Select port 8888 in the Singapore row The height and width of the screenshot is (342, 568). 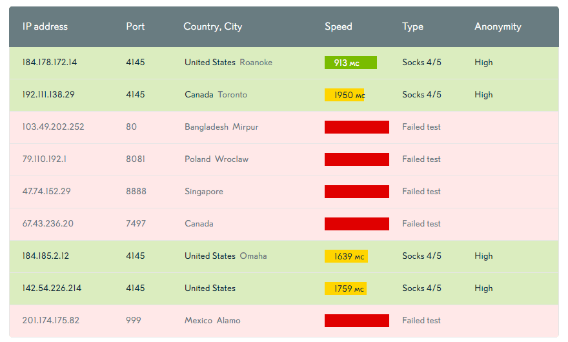click(136, 191)
